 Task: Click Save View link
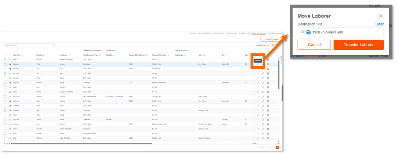(261, 45)
